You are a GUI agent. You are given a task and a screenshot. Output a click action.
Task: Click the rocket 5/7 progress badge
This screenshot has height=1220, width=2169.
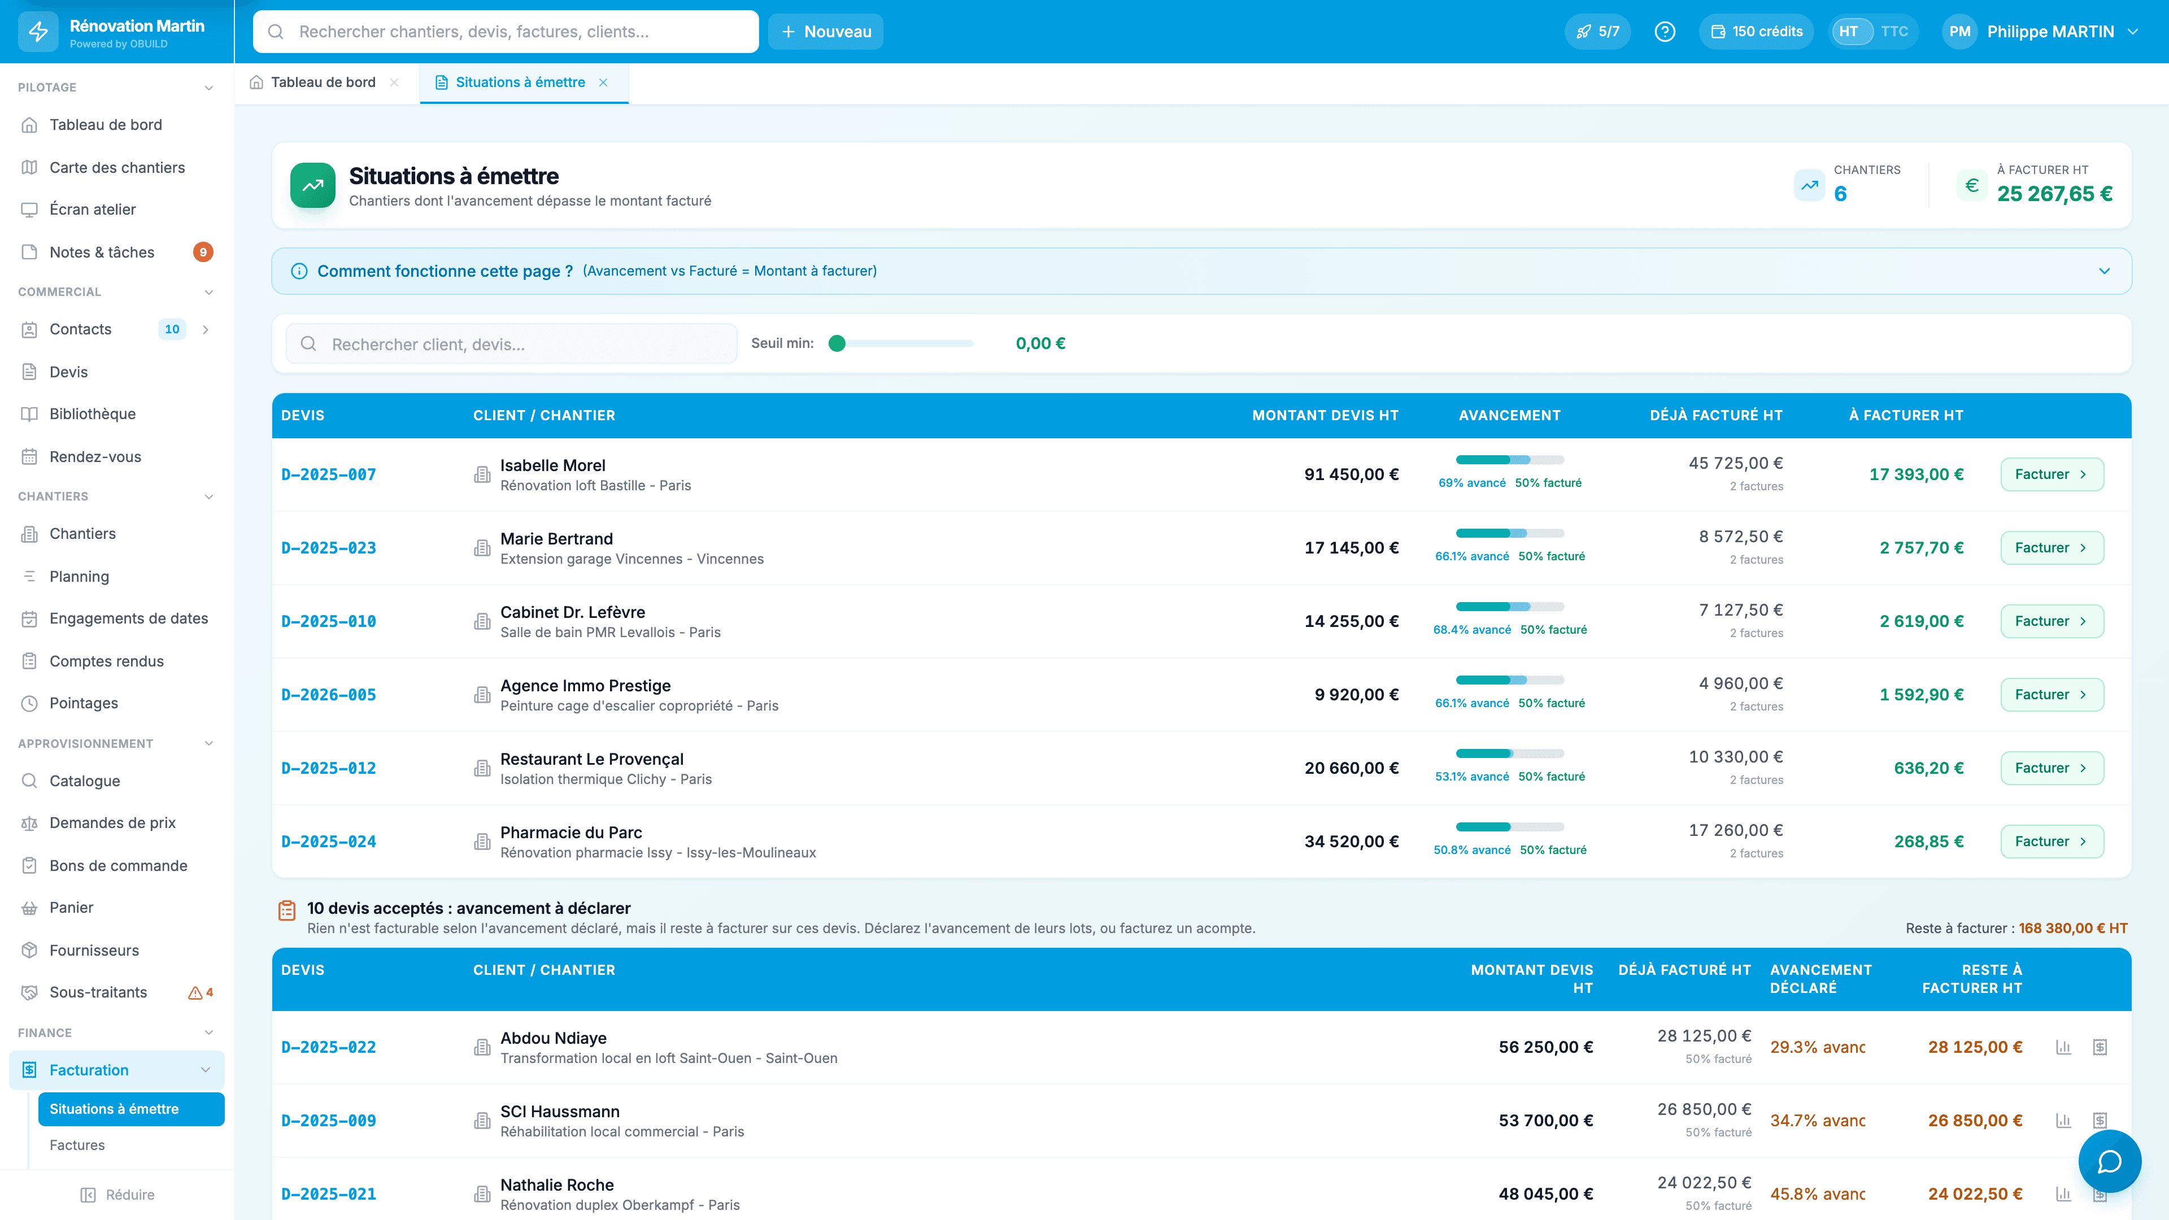1598,31
